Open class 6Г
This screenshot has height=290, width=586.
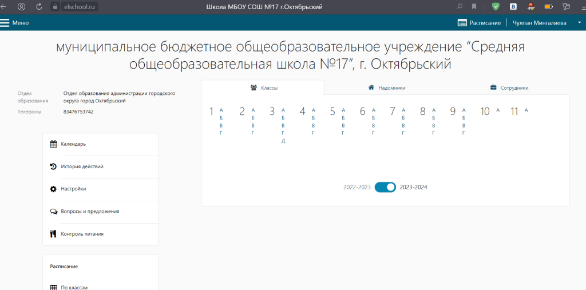[x=373, y=133]
